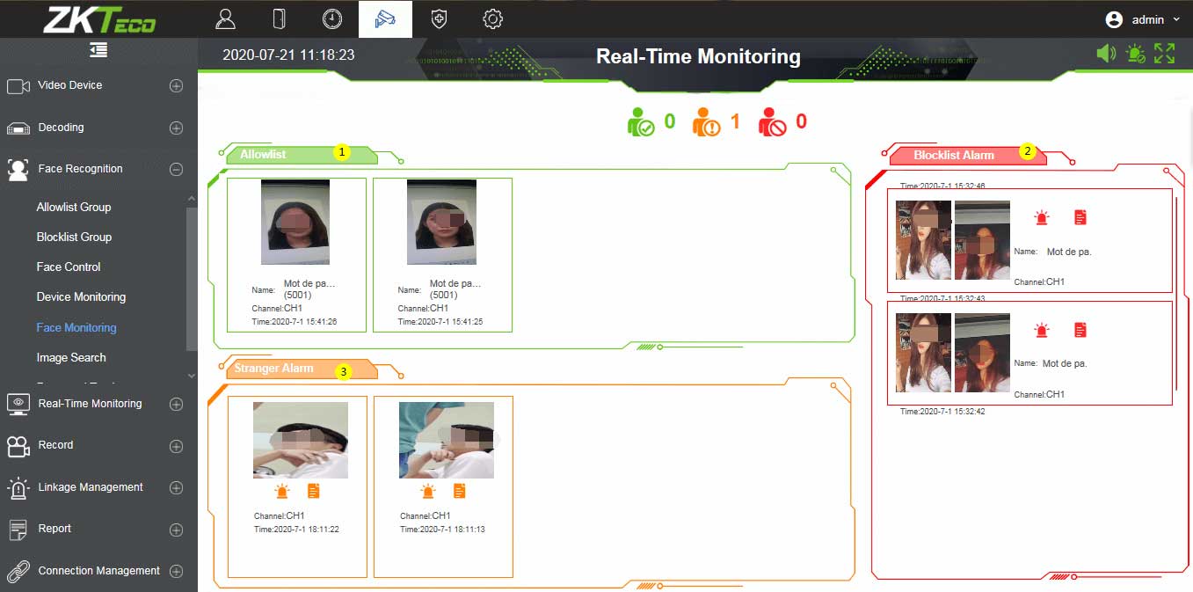
Task: Open the Personnel module icon in top bar
Action: 226,18
